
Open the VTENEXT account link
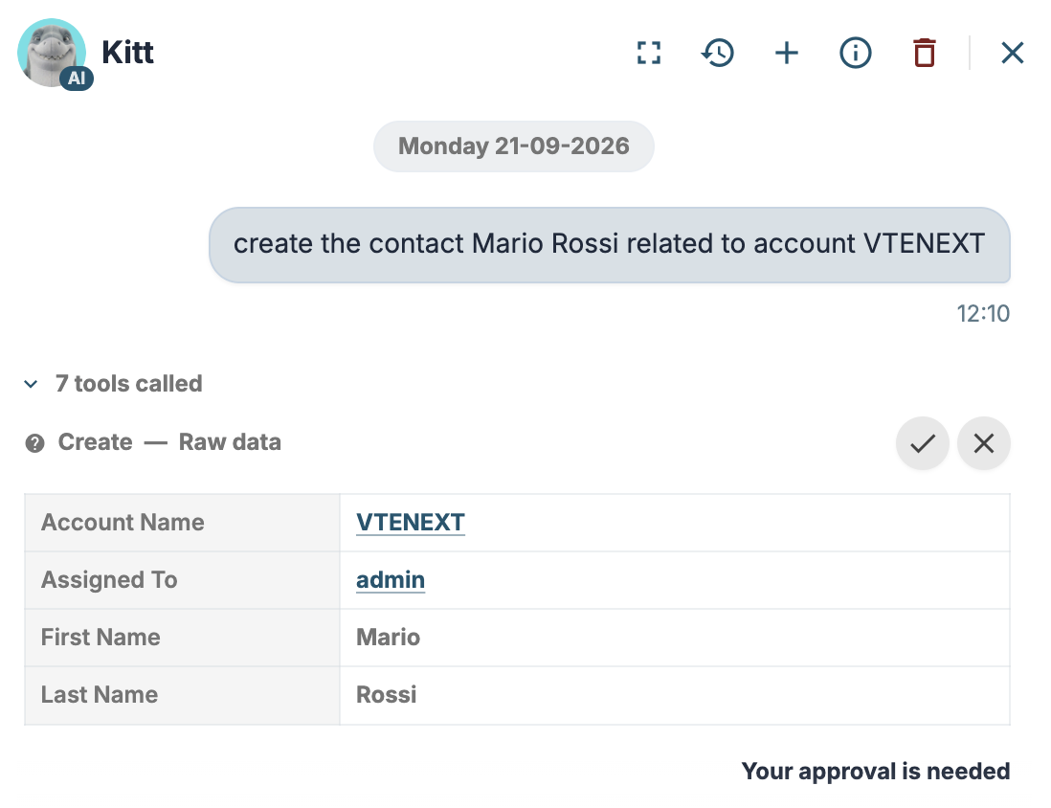tap(411, 523)
